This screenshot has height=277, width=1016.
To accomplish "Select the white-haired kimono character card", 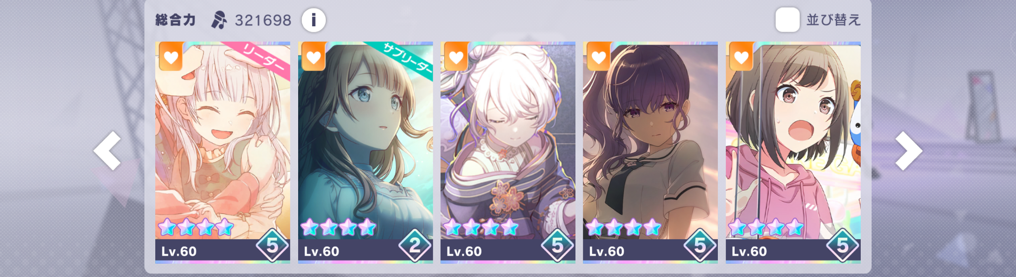I will 508,152.
